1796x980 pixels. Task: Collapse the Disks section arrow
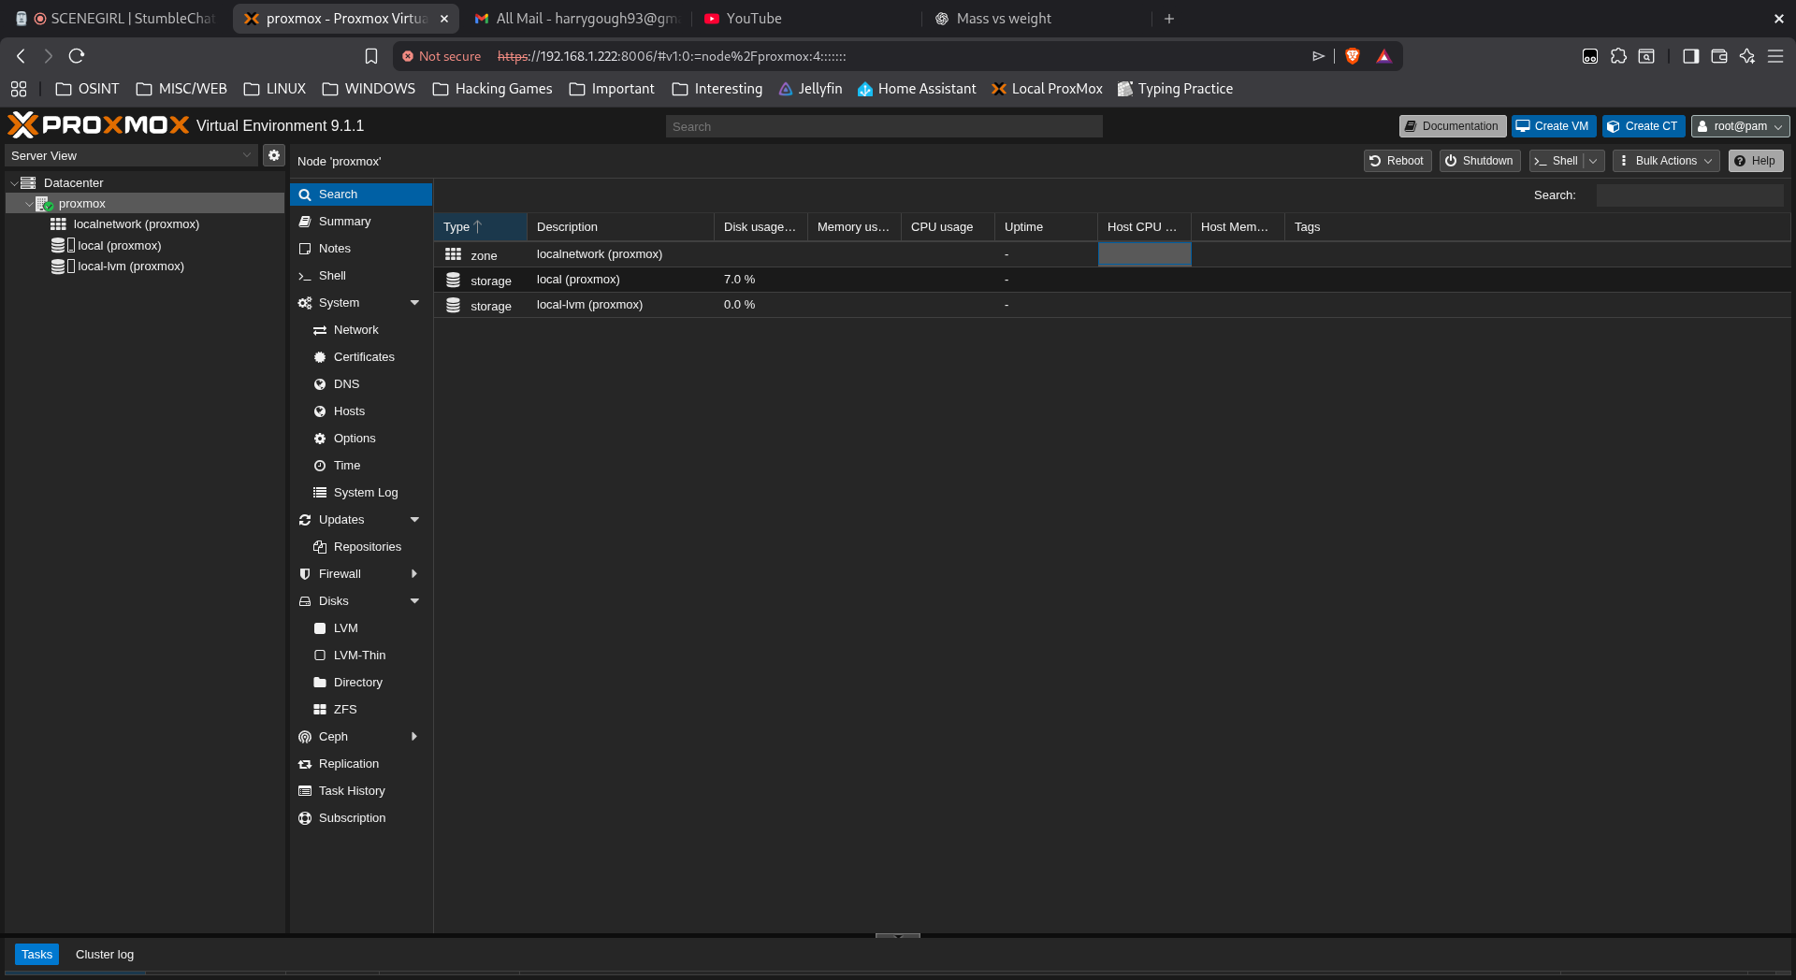(414, 601)
